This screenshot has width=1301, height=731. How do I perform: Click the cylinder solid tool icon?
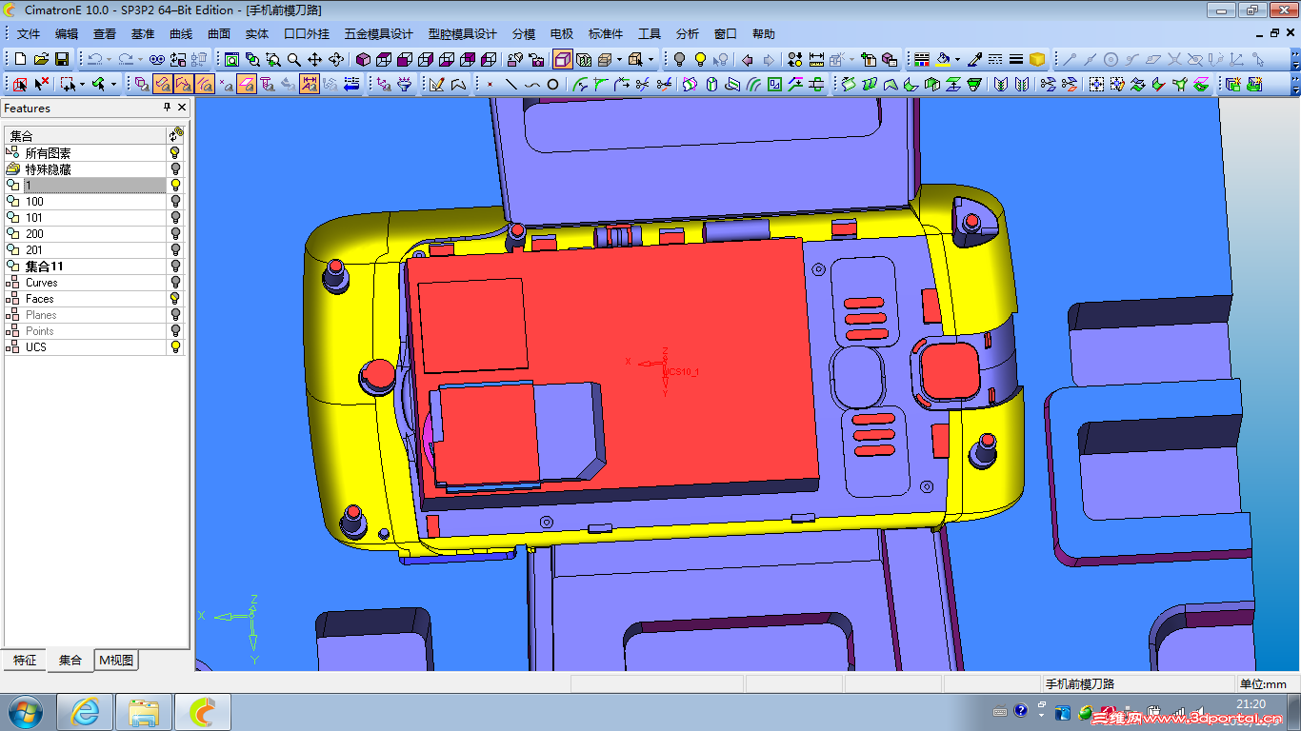click(x=711, y=84)
